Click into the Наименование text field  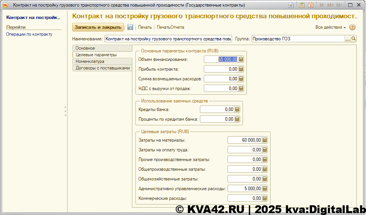168,39
